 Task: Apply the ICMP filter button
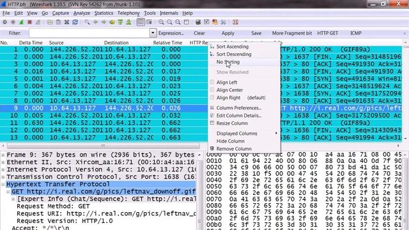(x=356, y=33)
